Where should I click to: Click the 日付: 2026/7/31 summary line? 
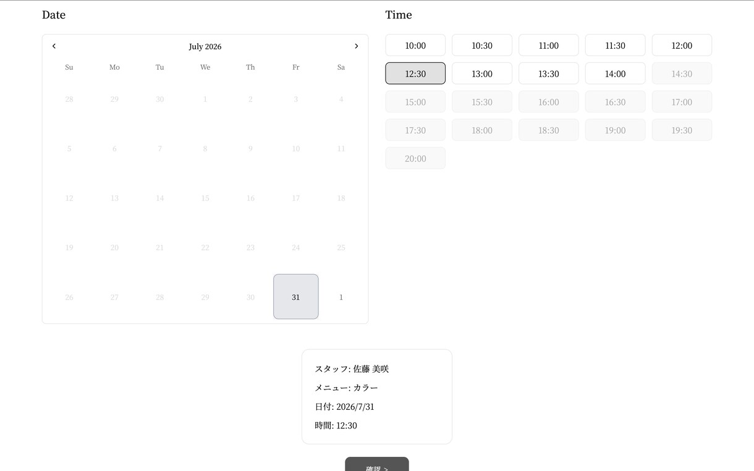(344, 407)
